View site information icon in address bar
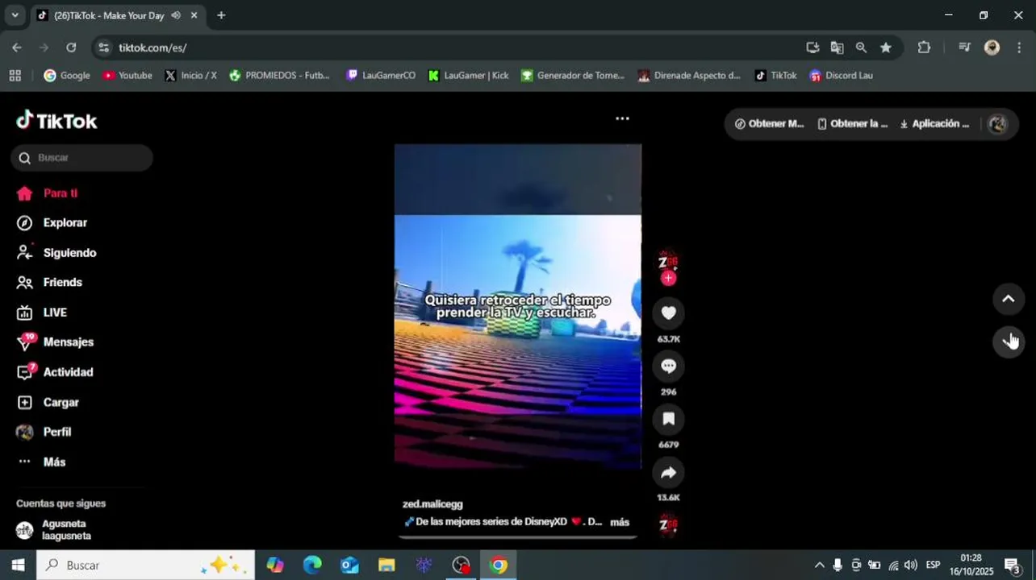This screenshot has width=1036, height=580. tap(103, 48)
